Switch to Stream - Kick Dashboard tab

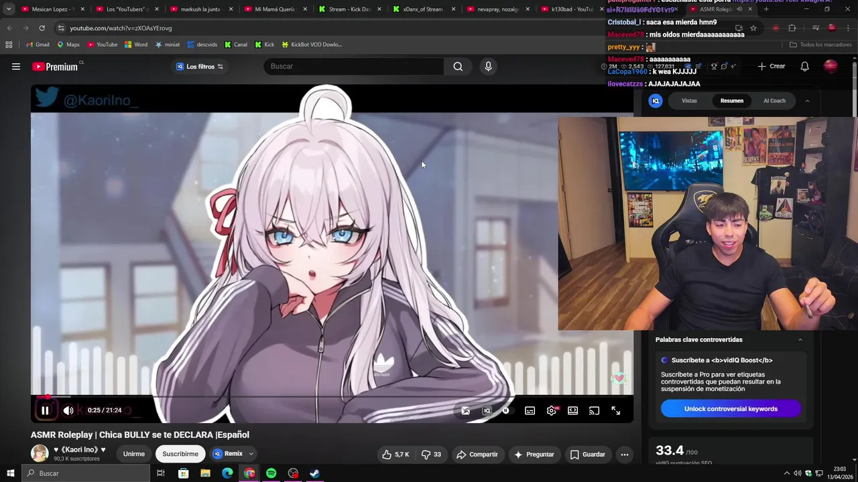click(349, 9)
